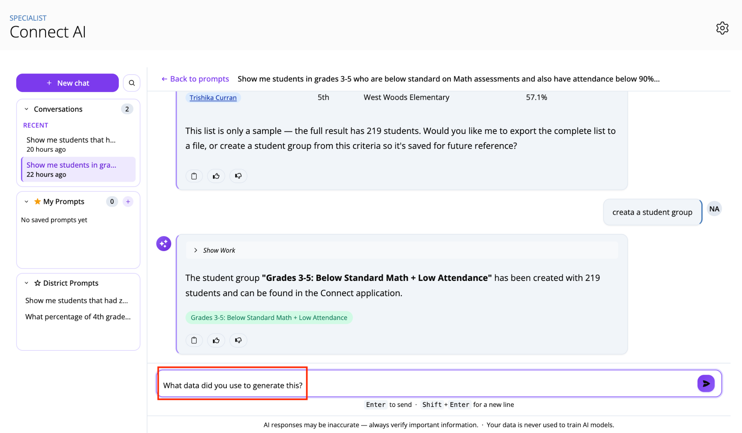Open the Grades 3-5 Below Standard Math group tag
The width and height of the screenshot is (742, 433).
(x=269, y=318)
